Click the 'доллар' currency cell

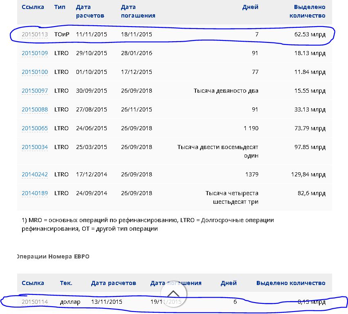(x=70, y=302)
